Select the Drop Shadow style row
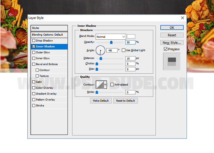Viewport: 214px width, 153px height. (49, 41)
